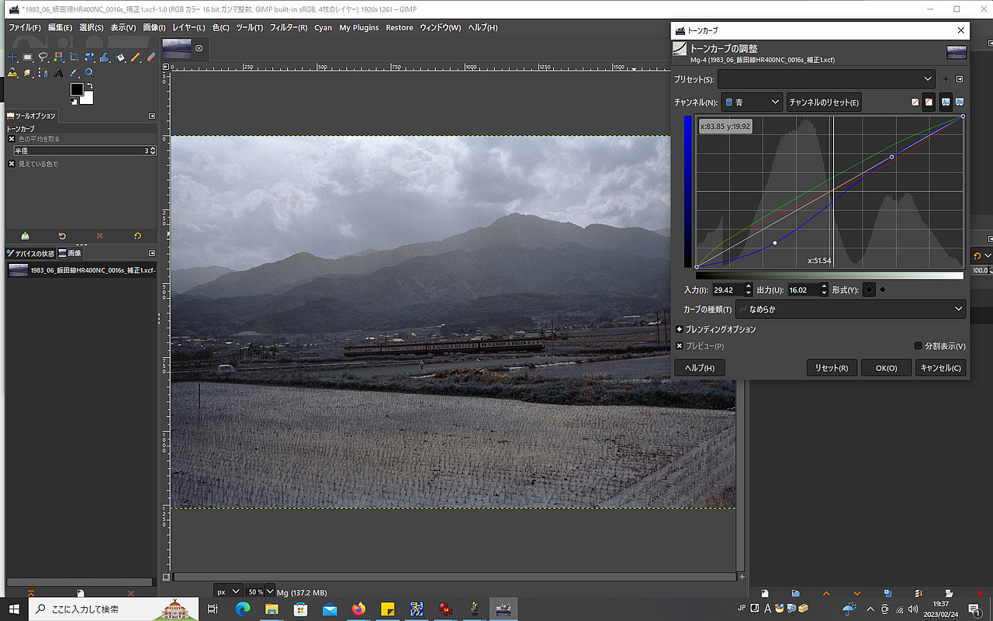The image size is (993, 621).
Task: Open the カーブの種類 dropdown
Action: click(x=850, y=309)
